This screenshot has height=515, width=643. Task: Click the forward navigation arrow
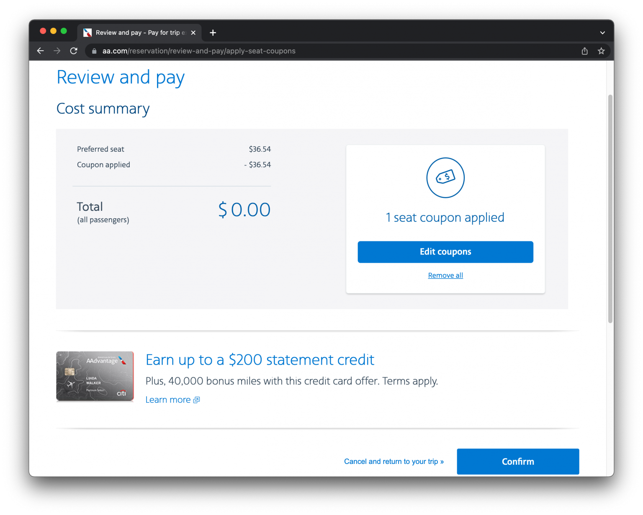[57, 51]
